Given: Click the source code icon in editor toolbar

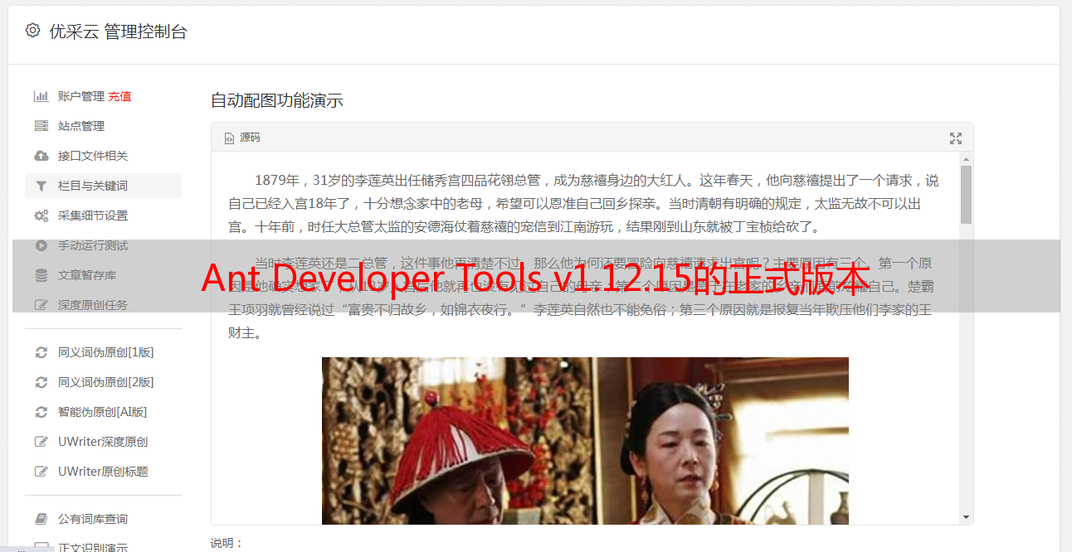Looking at the screenshot, I should coord(229,138).
